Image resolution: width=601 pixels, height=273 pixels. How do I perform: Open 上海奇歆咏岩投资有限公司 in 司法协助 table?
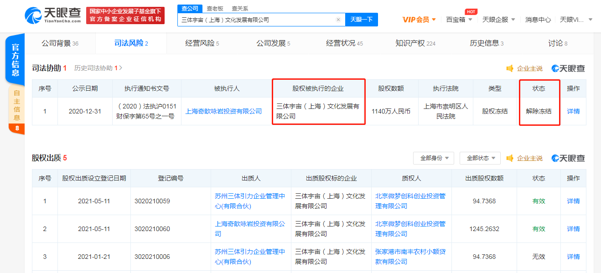[223, 111]
